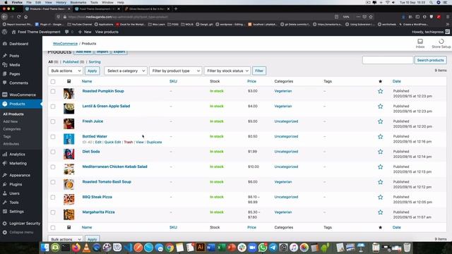Toggle featured star for Margaharita Pizza
This screenshot has height=254, width=452.
(x=380, y=212)
